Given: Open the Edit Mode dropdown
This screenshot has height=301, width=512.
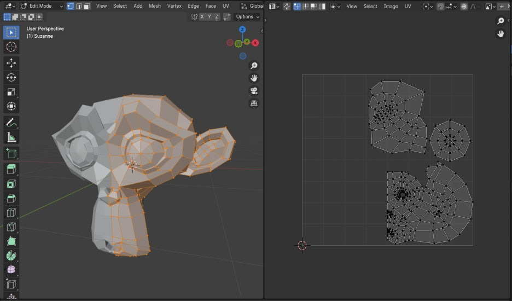Looking at the screenshot, I should 41,6.
